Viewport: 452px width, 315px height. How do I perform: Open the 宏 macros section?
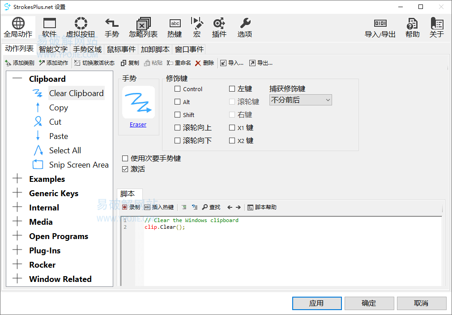(x=197, y=28)
